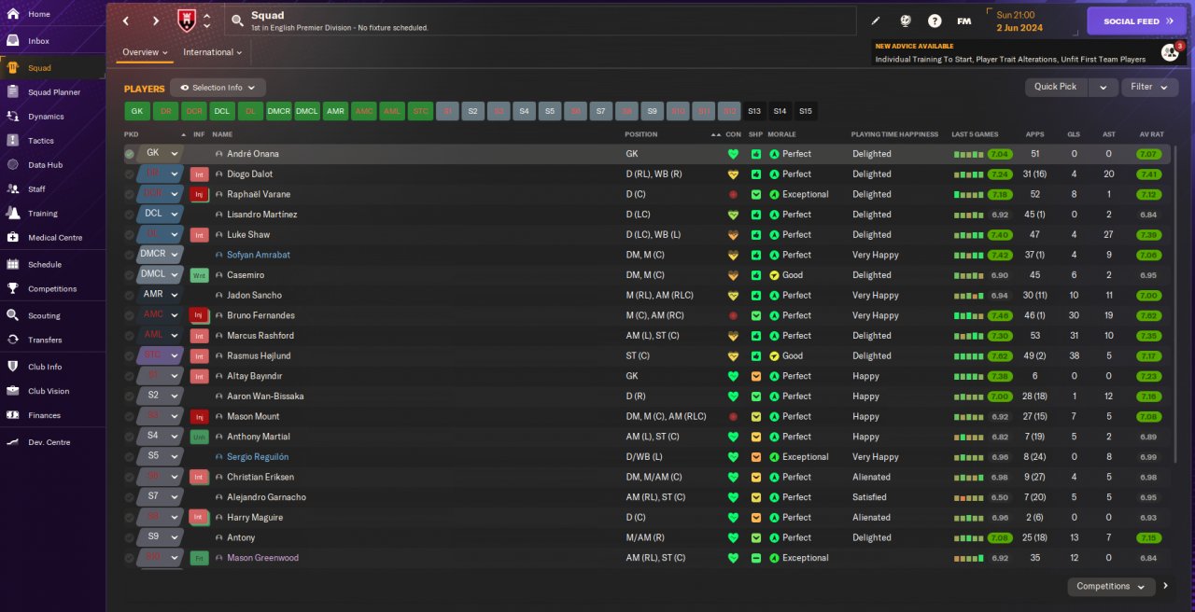The width and height of the screenshot is (1195, 612).
Task: Click the FM menu icon
Action: 964,21
